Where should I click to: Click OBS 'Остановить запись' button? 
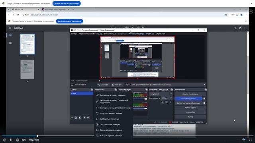click(188, 99)
